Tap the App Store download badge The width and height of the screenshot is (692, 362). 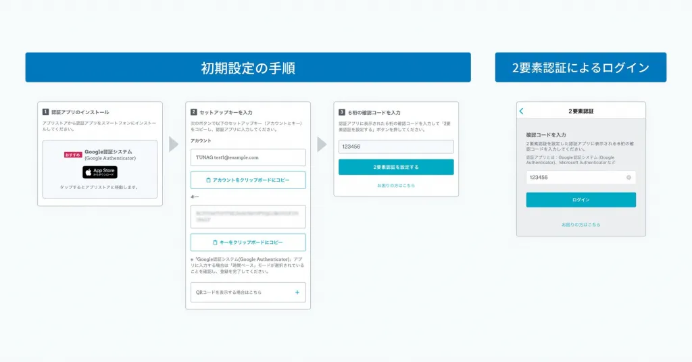[x=100, y=172]
